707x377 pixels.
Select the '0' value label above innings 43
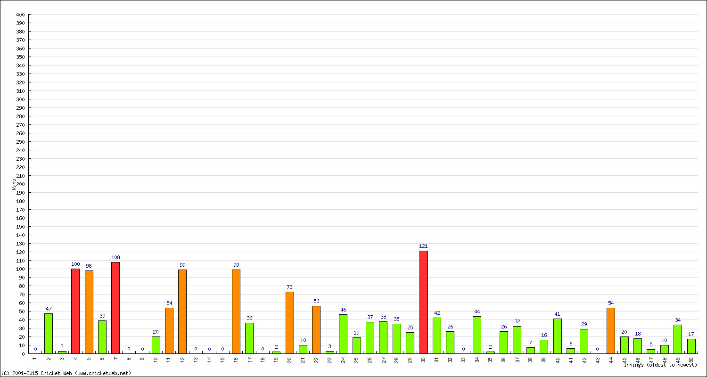tap(598, 349)
